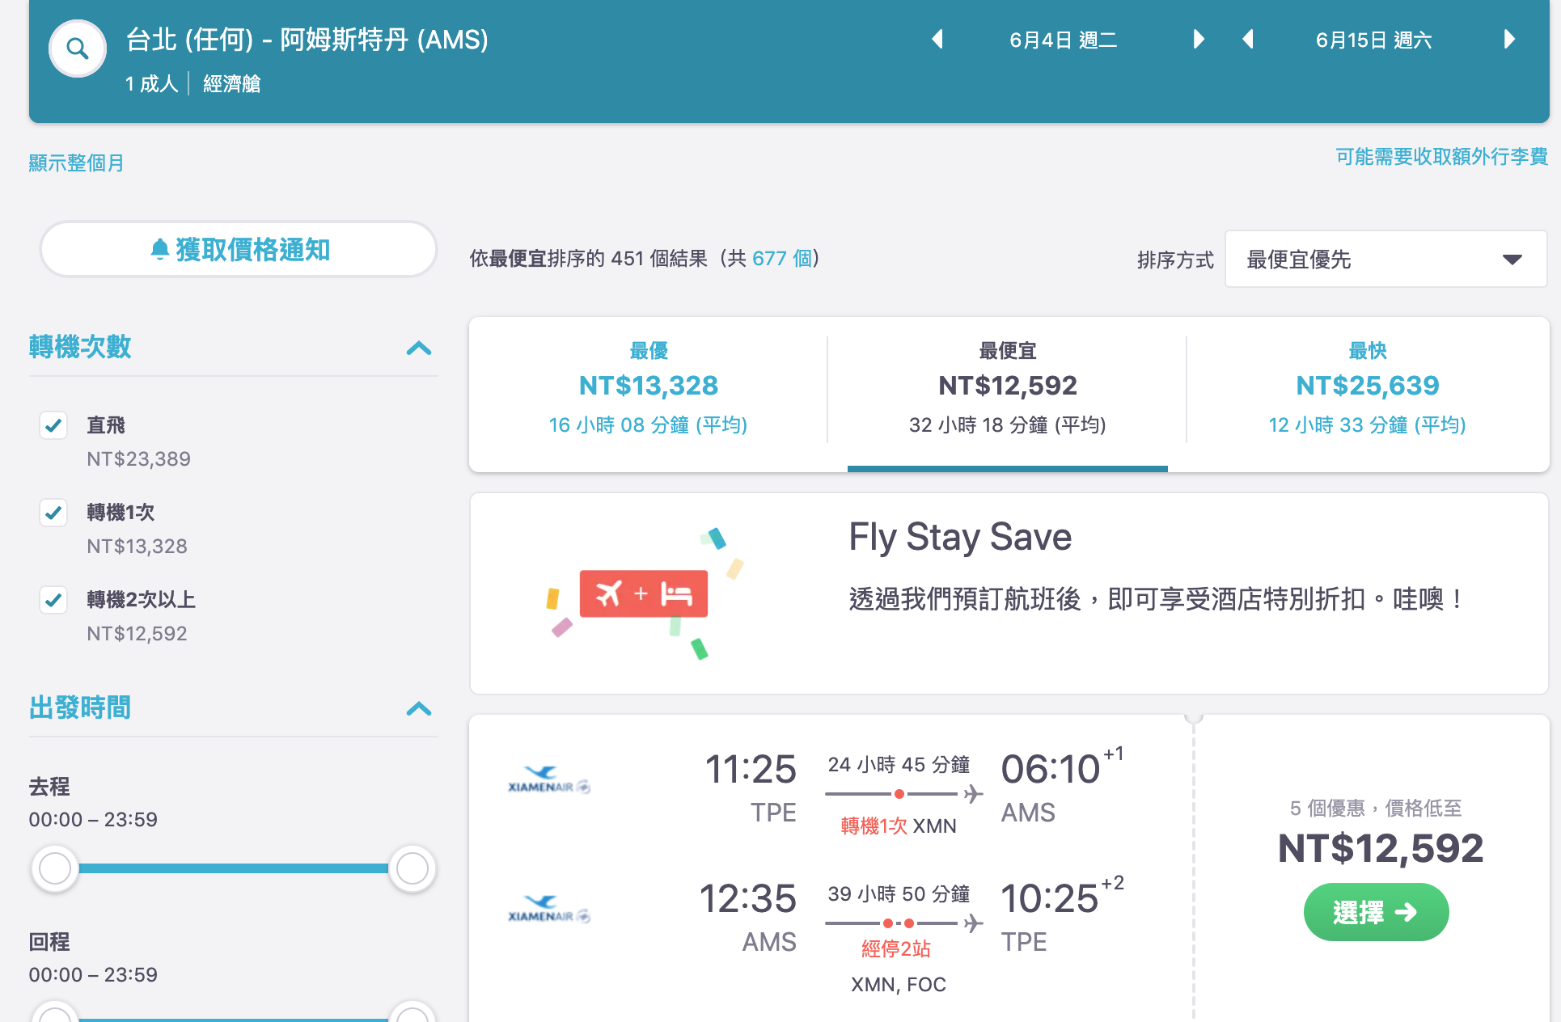1561x1022 pixels.
Task: Switch to the 最快 NT$25,639 tab
Action: (x=1368, y=388)
